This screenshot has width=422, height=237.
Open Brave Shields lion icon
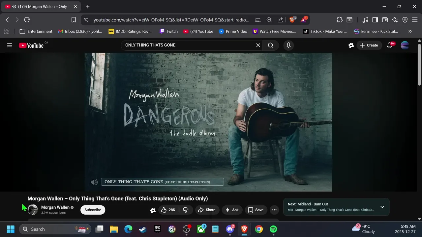[x=292, y=20]
